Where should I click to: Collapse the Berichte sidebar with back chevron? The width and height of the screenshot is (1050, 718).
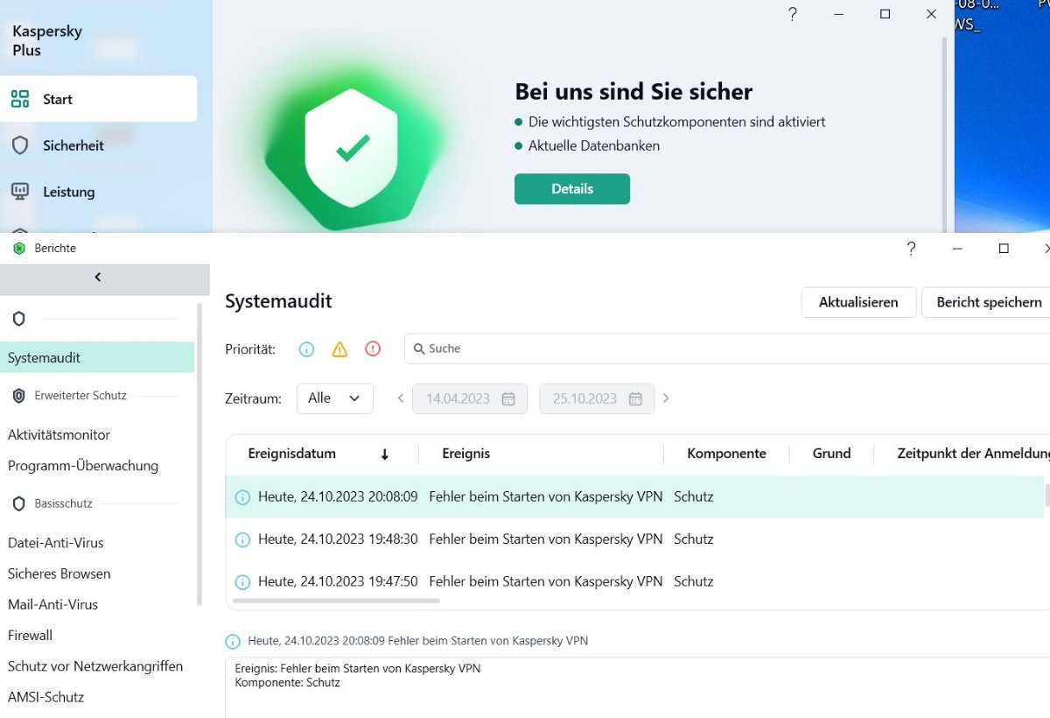point(98,278)
